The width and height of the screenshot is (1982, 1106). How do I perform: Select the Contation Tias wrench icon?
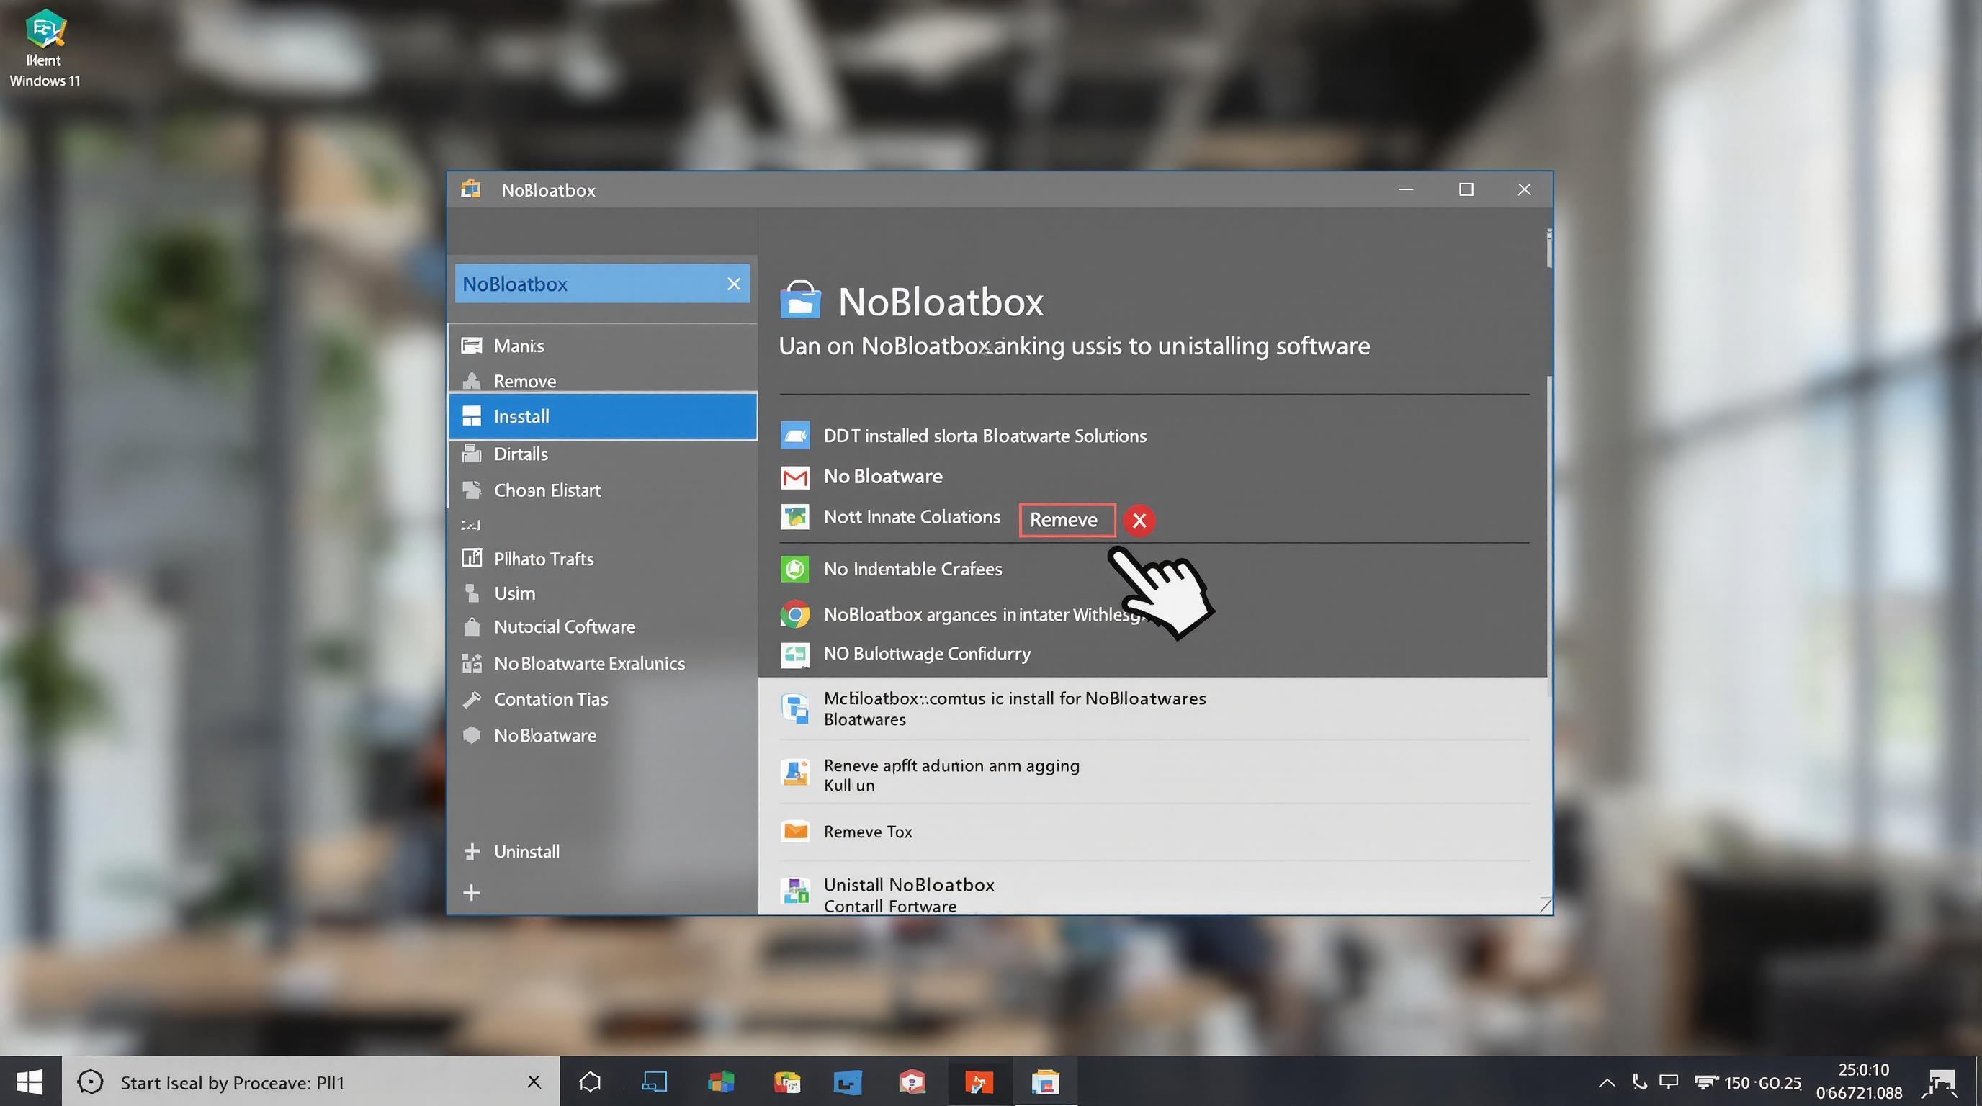[472, 699]
